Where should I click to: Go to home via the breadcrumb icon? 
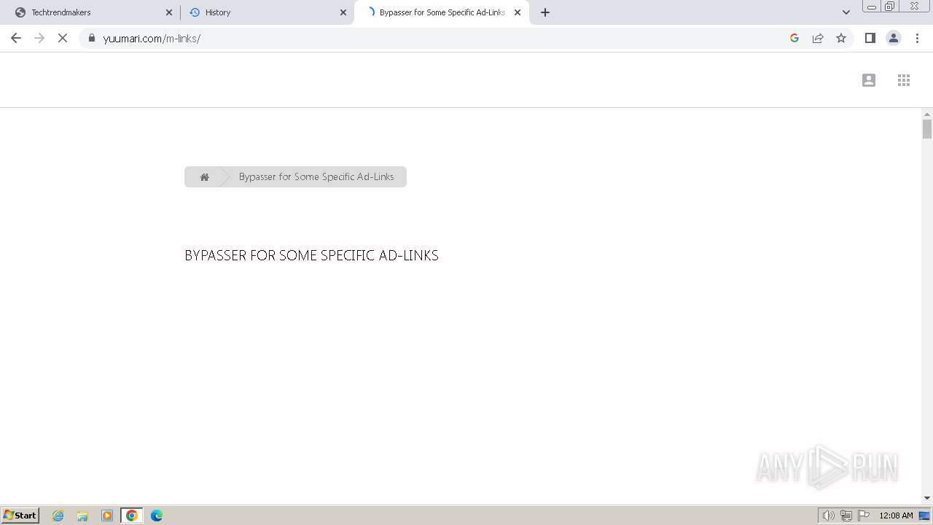(205, 177)
